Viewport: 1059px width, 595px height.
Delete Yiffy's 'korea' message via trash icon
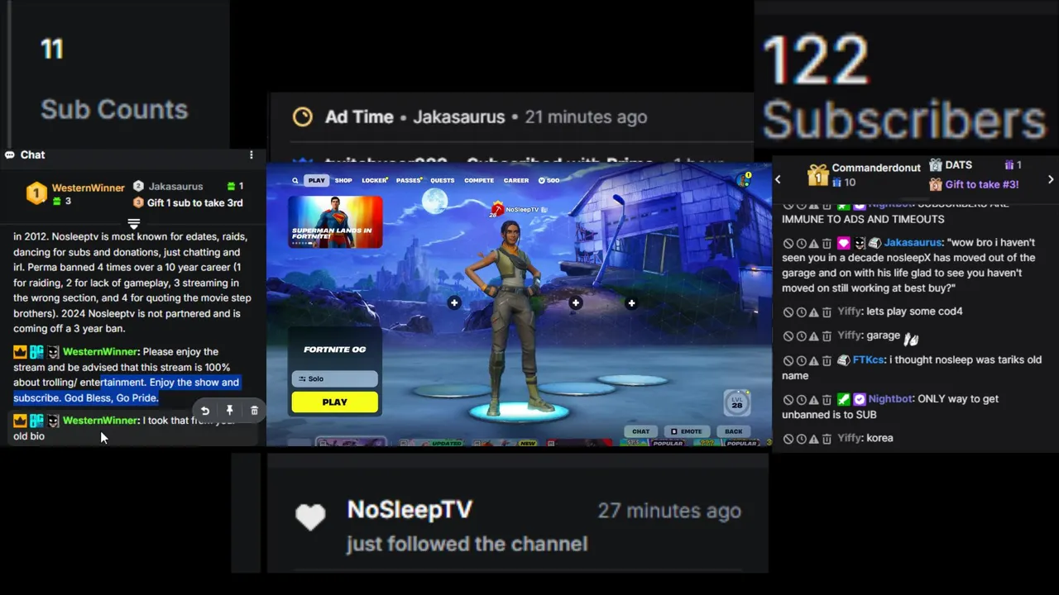point(827,439)
